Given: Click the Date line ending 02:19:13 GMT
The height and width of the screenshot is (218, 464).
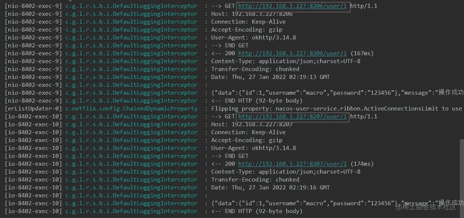Looking at the screenshot, I should [270, 77].
